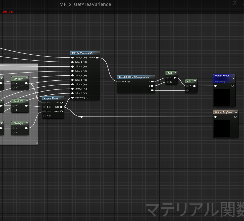Click the Color_7 (V3) input pin
Viewport: 244px width, 221px height.
point(72,84)
